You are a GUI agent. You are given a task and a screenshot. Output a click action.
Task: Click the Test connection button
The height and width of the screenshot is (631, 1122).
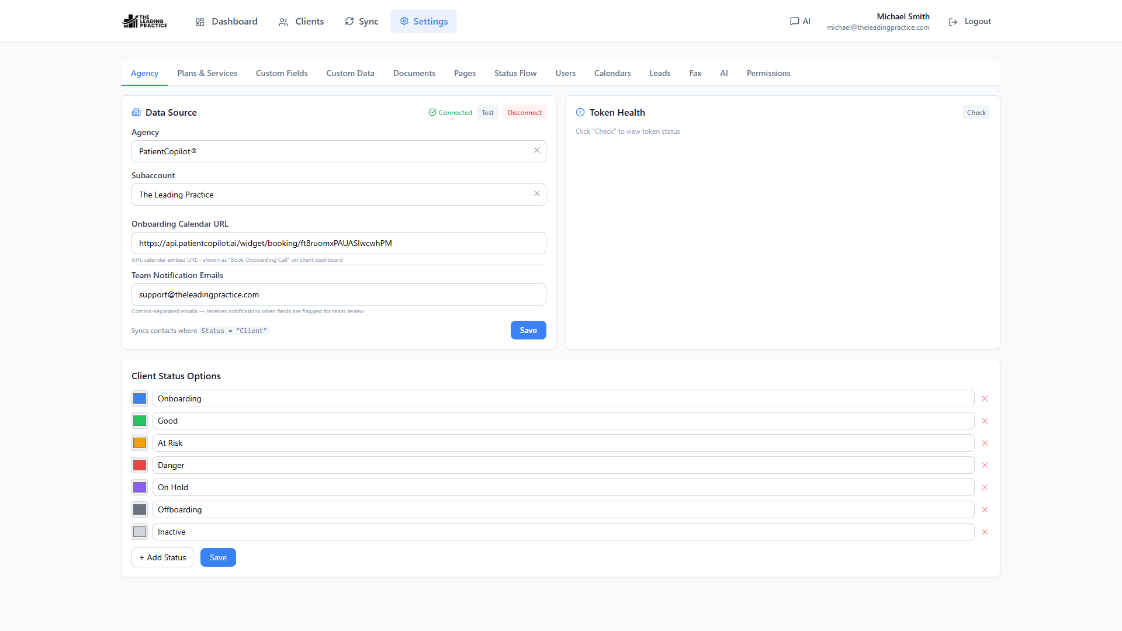click(487, 113)
